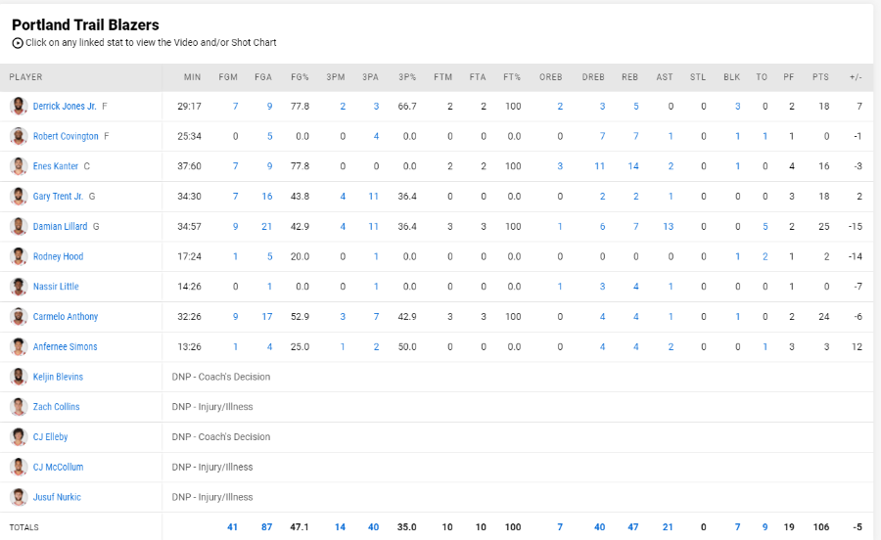881x540 pixels.
Task: Click Carmelo Anthony's 52.9 FG% value
Action: coord(301,317)
